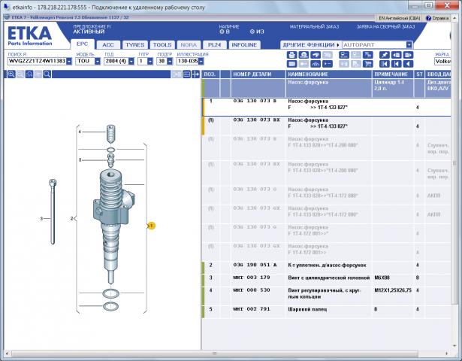462x361 pixels.
Task: Select the 'В' availability radio button
Action: pos(222,32)
